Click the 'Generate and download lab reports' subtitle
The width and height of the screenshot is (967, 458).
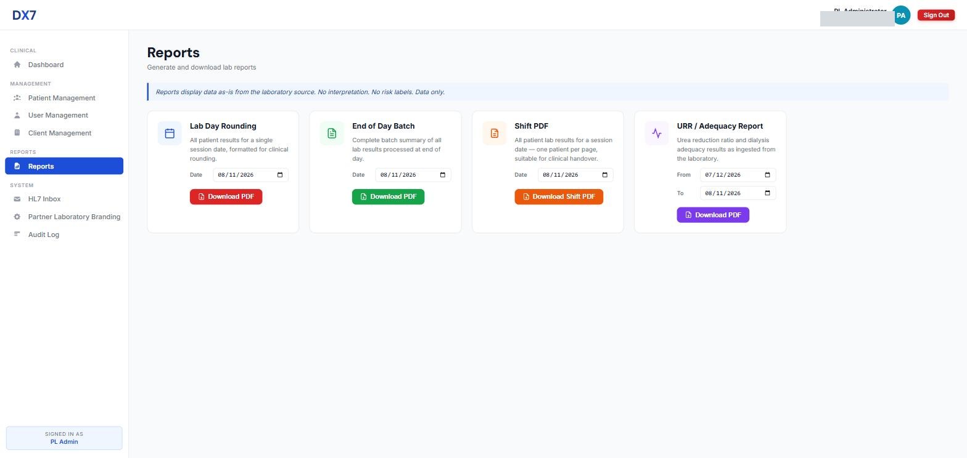(202, 67)
